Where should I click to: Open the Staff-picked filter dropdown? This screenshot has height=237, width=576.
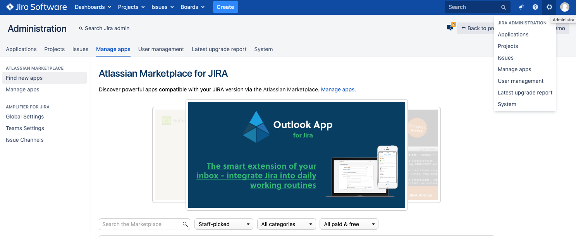224,224
